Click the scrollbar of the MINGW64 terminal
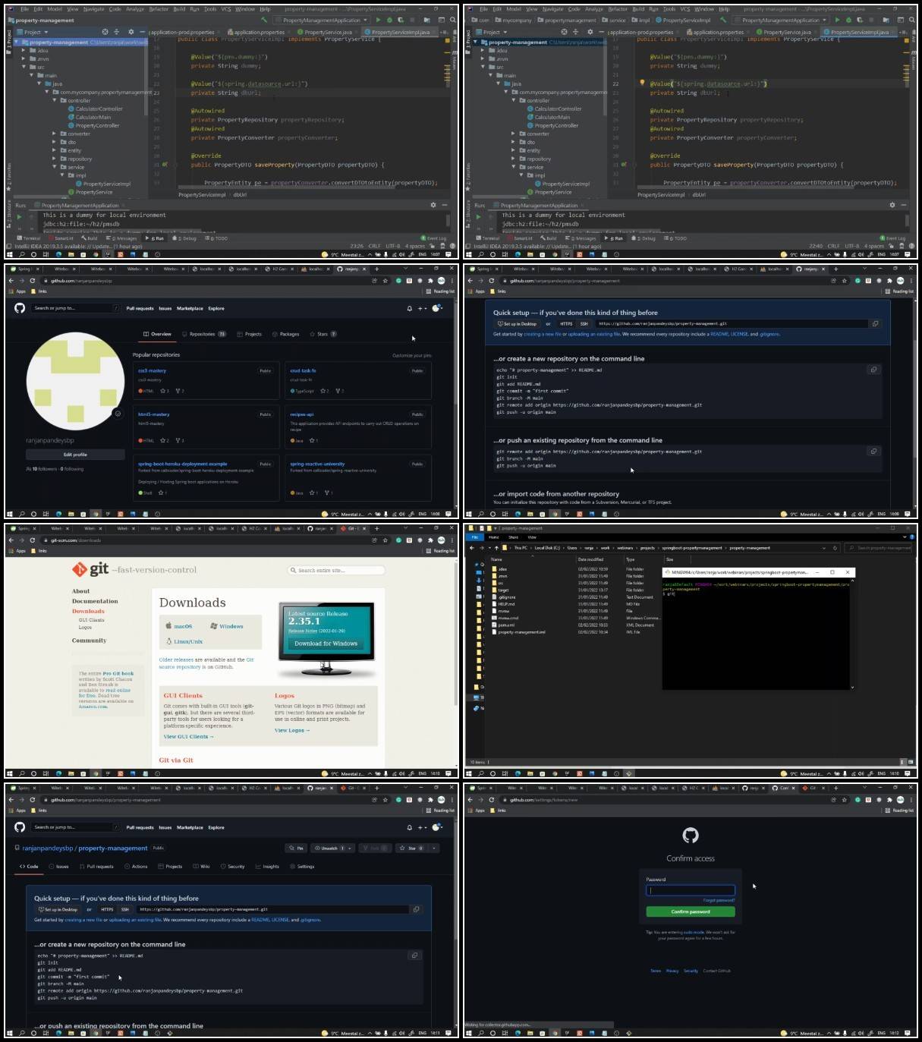The width and height of the screenshot is (922, 1042). click(852, 635)
